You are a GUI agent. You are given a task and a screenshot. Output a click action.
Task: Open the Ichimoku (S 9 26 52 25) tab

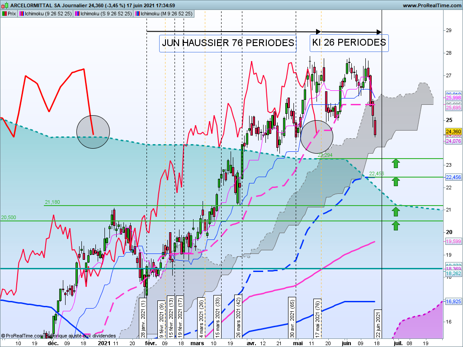103,14
